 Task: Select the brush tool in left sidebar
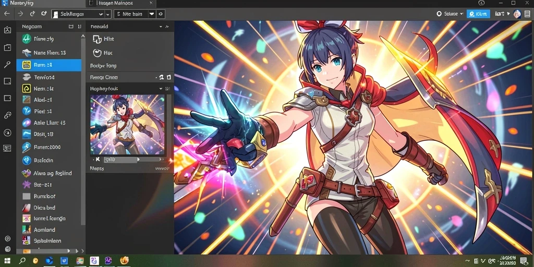coord(7,65)
